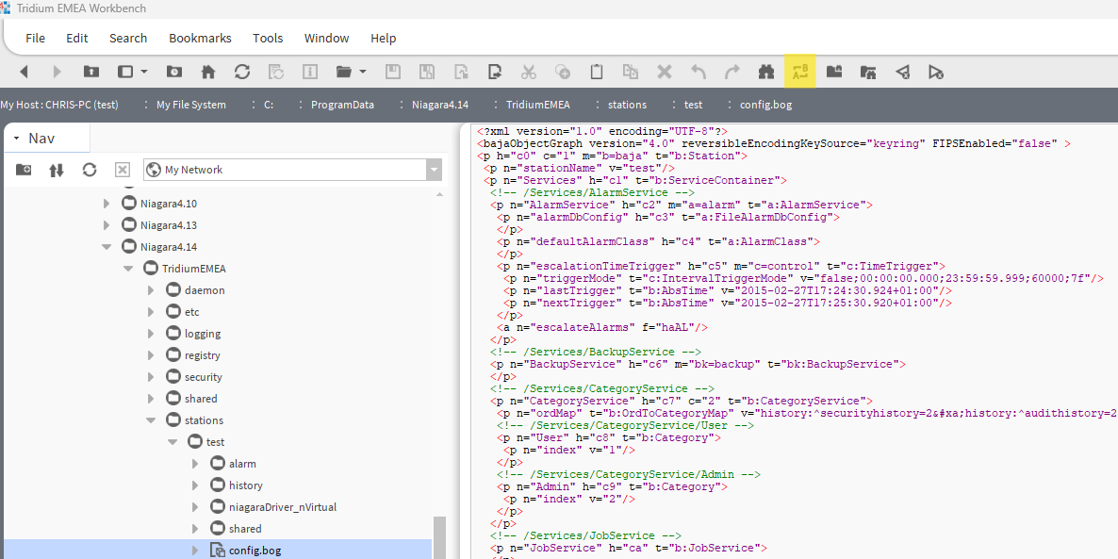Image resolution: width=1118 pixels, height=559 pixels.
Task: Click the Refresh icon in main toolbar
Action: 242,72
